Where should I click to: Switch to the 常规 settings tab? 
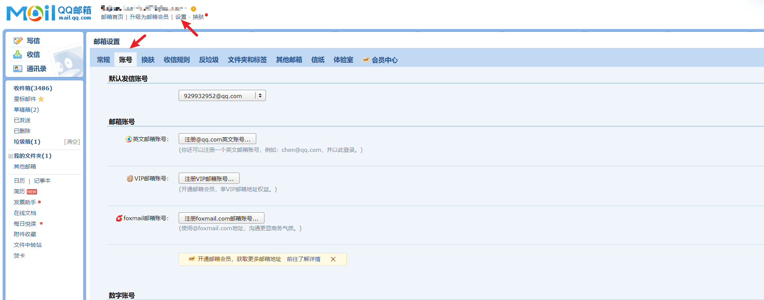103,60
